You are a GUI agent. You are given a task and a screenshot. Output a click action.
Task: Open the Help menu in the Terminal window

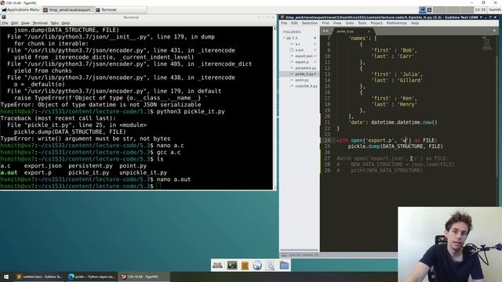pos(66,23)
